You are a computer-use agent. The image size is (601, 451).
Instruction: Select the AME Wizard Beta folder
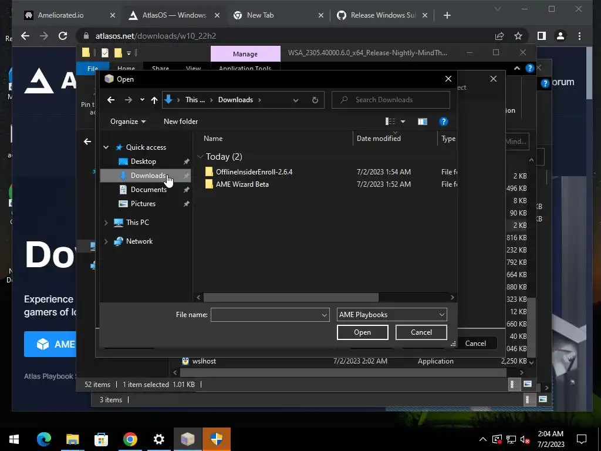[242, 184]
